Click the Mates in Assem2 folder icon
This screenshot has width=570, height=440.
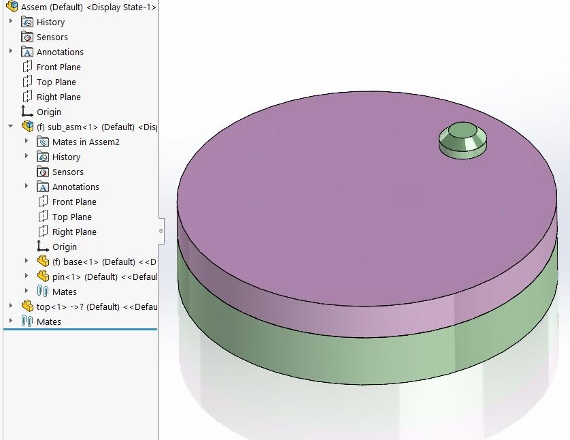[43, 142]
